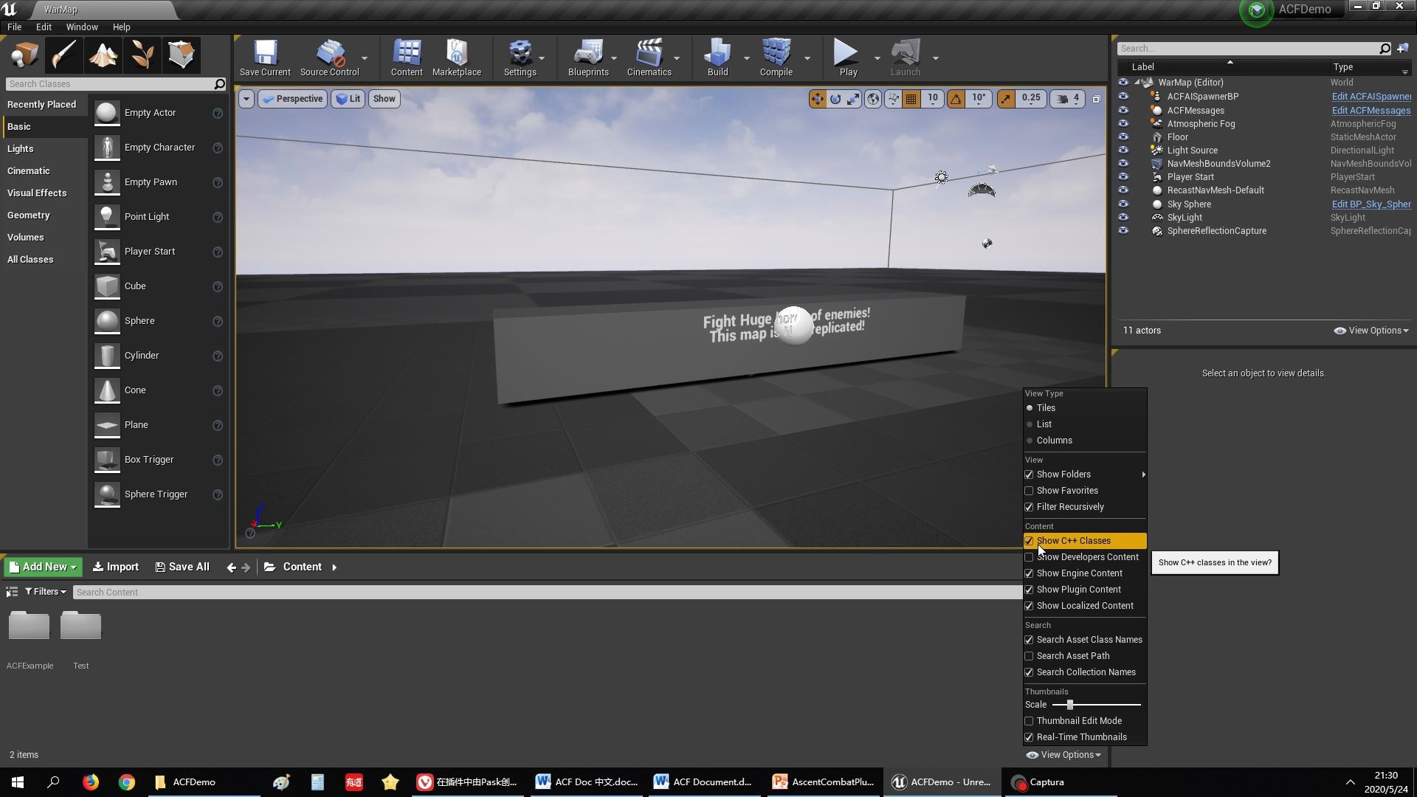Select the Marketplace toolbar icon
Image resolution: width=1417 pixels, height=797 pixels.
(x=456, y=54)
